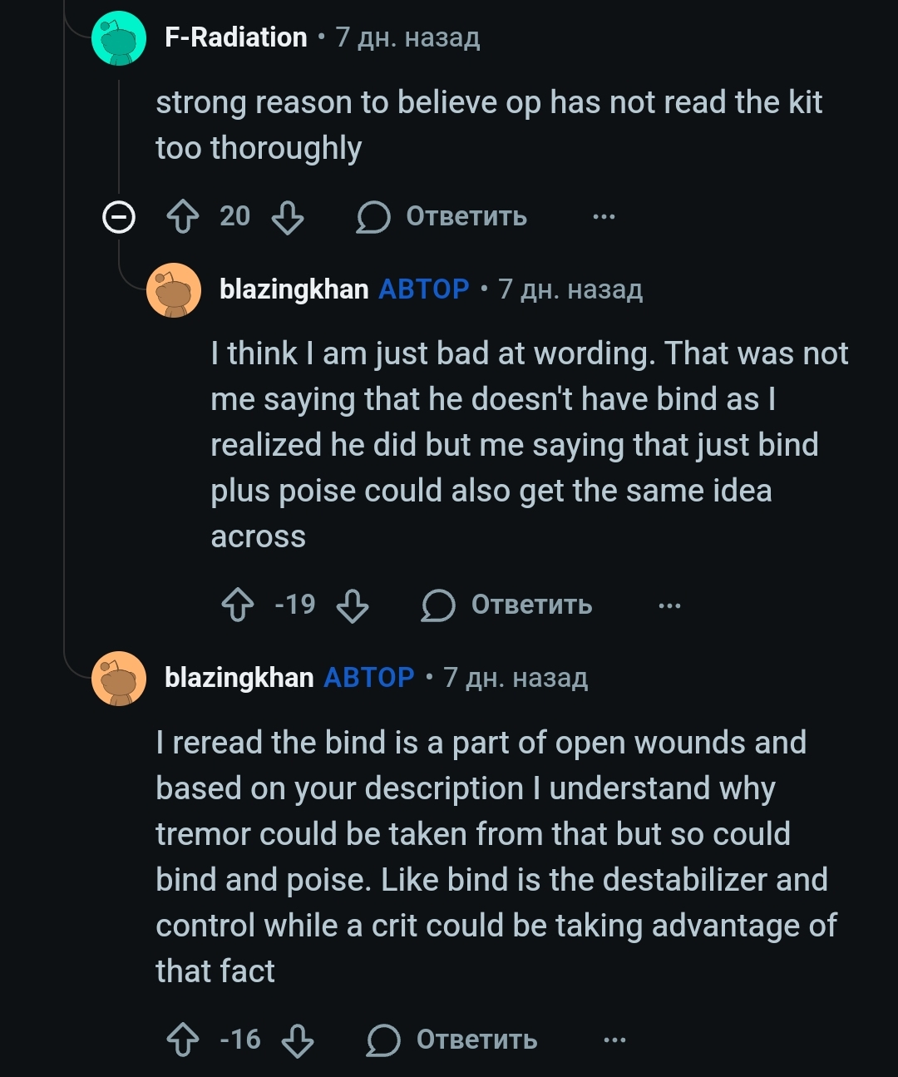Downvote blazingkhan's -19 score reply
This screenshot has width=898, height=1077.
tap(353, 605)
